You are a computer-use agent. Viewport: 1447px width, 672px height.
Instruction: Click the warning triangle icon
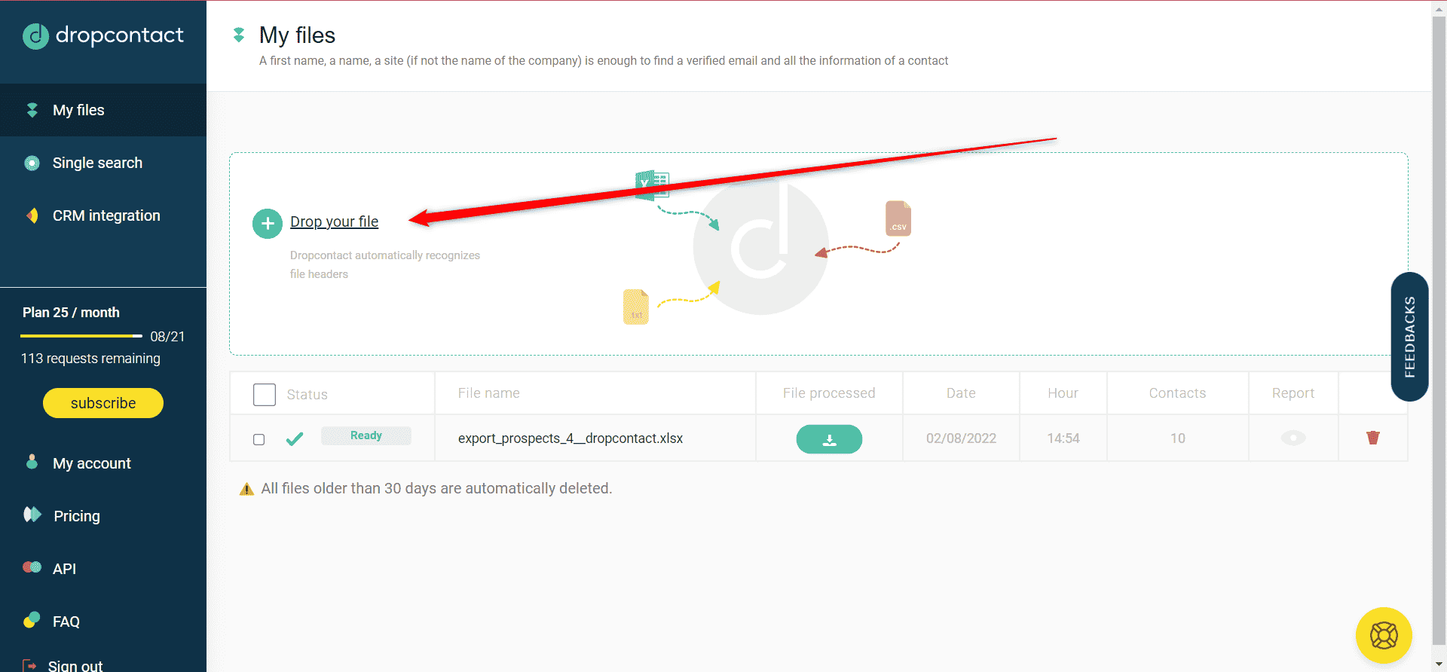click(246, 489)
